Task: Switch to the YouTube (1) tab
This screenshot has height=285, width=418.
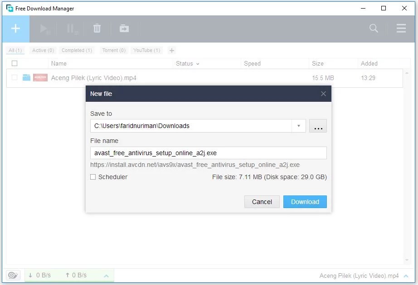Action: 146,50
